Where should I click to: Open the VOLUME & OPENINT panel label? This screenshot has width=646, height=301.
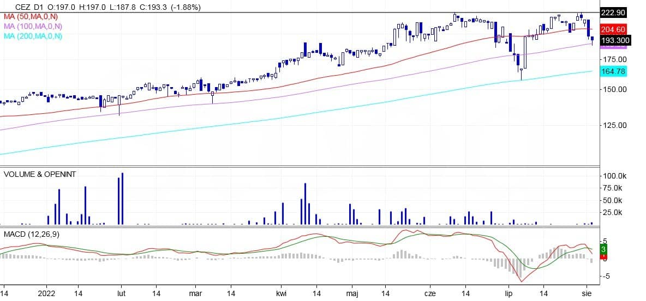[40, 174]
